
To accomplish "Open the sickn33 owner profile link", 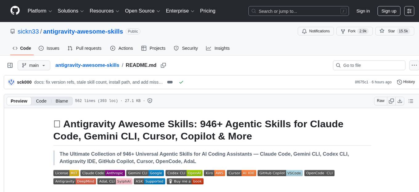I will pyautogui.click(x=28, y=31).
